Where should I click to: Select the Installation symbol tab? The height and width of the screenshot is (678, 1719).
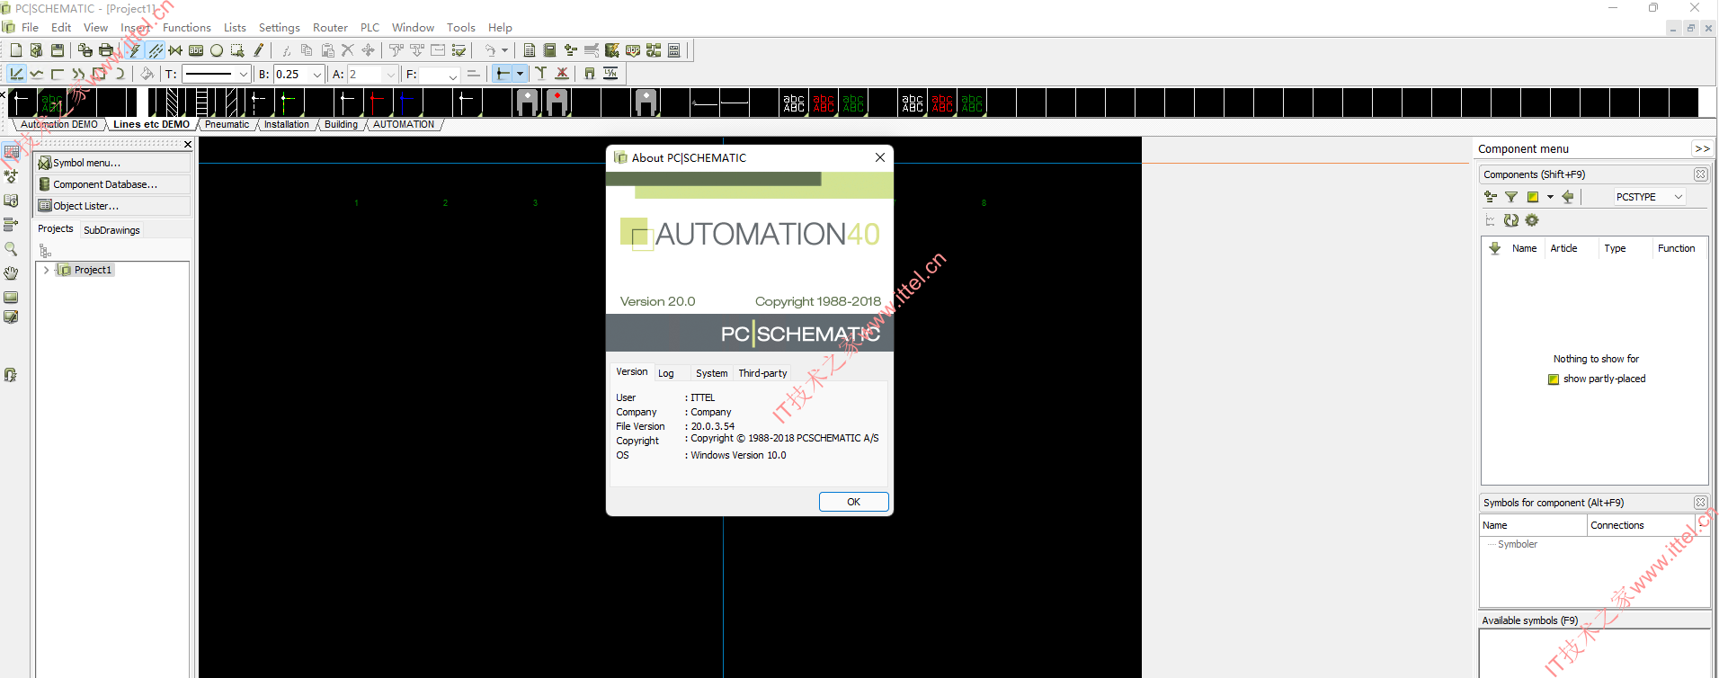(x=286, y=125)
